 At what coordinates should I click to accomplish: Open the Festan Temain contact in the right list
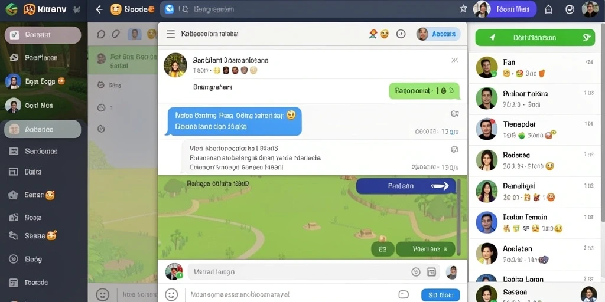point(536,222)
